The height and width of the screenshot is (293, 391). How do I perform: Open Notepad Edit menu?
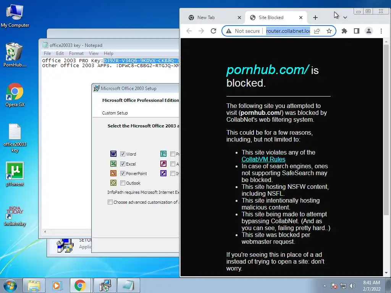[x=60, y=53]
